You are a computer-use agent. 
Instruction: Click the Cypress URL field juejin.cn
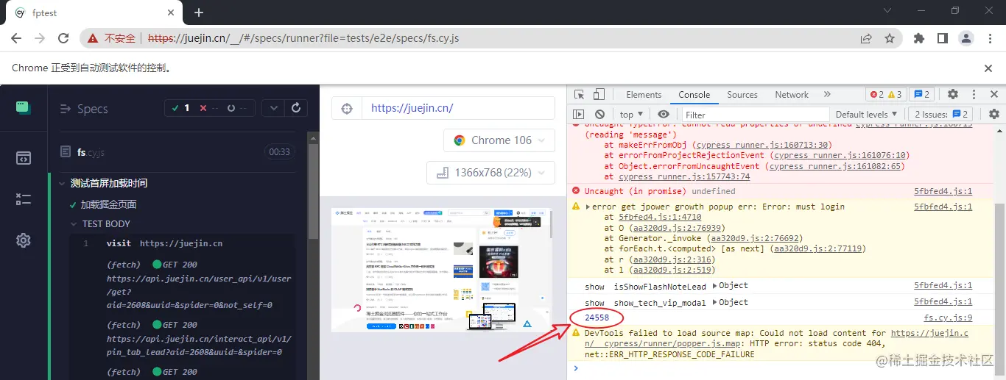pyautogui.click(x=458, y=108)
